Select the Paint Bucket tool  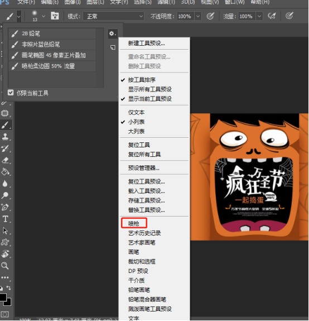point(6,172)
